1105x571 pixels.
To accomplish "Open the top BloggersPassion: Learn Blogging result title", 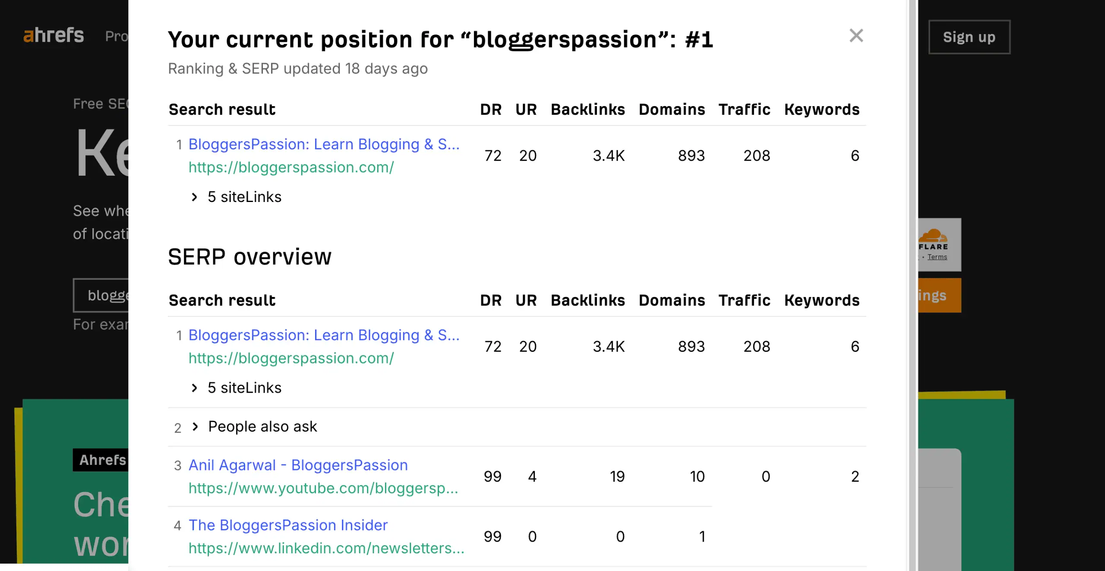I will point(324,144).
